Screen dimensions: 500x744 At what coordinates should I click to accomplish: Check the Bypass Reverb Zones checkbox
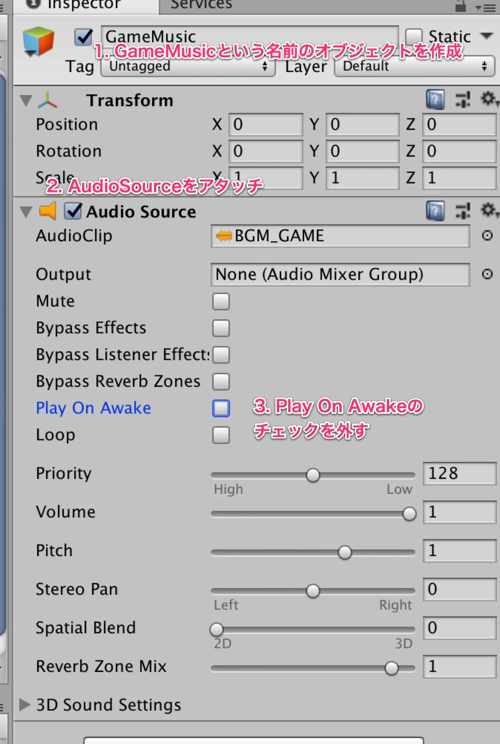coord(221,382)
